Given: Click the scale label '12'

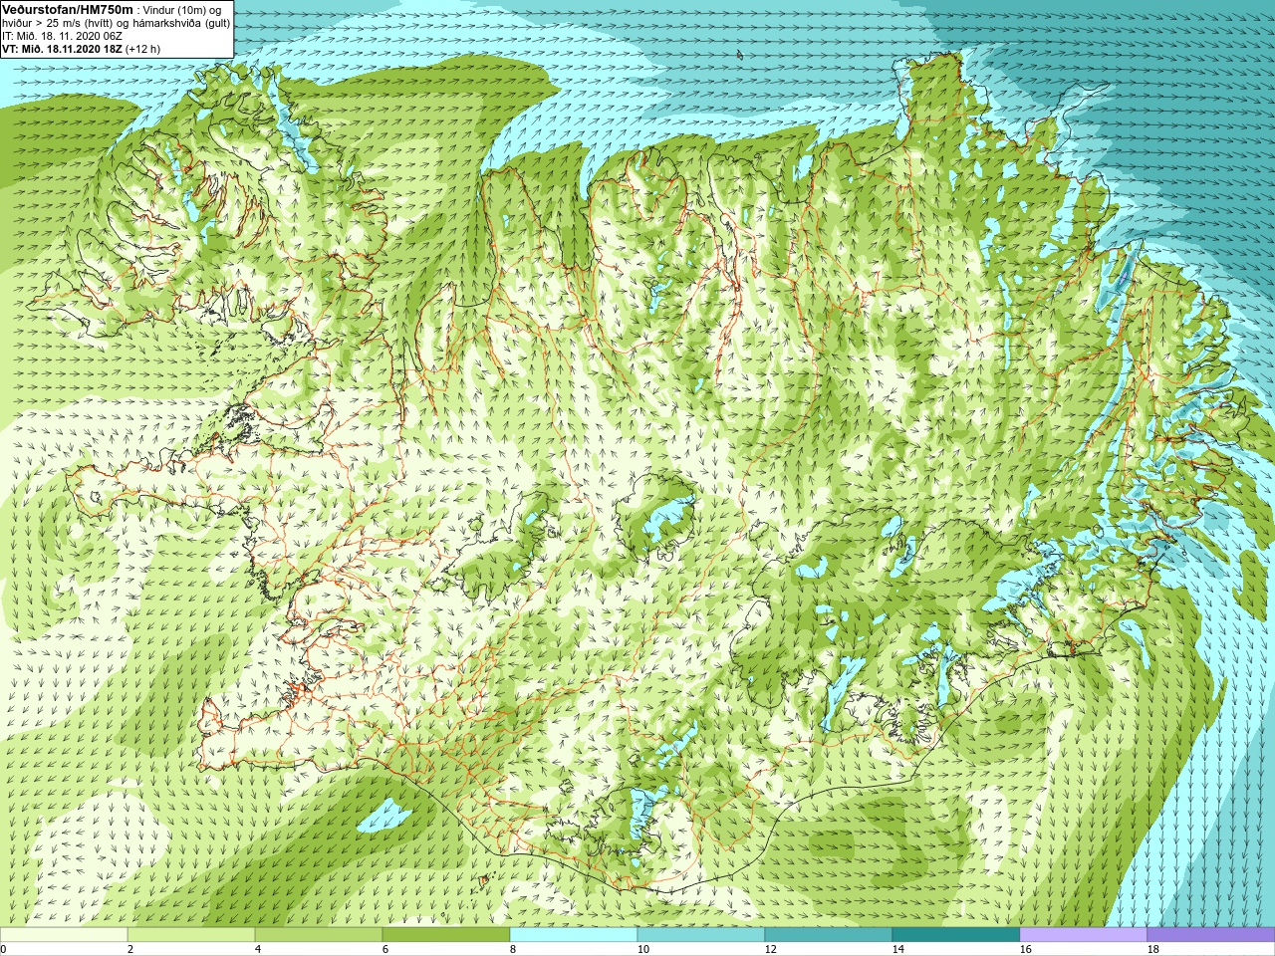Looking at the screenshot, I should (x=771, y=950).
